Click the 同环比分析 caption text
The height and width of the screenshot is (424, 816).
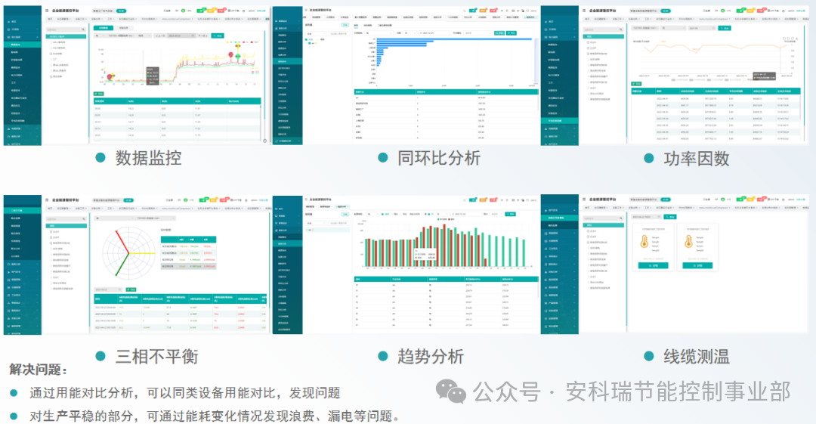439,158
